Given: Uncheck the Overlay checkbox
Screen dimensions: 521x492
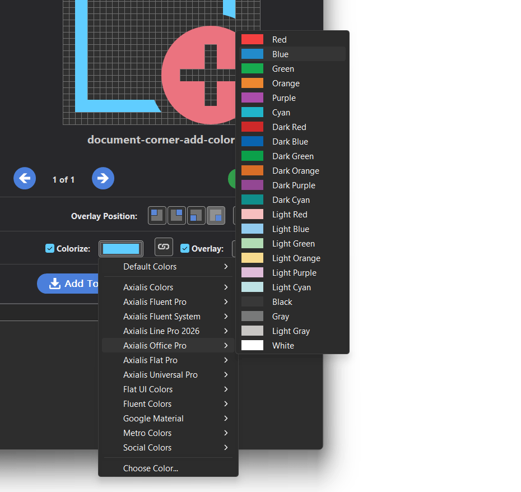Looking at the screenshot, I should click(x=185, y=248).
